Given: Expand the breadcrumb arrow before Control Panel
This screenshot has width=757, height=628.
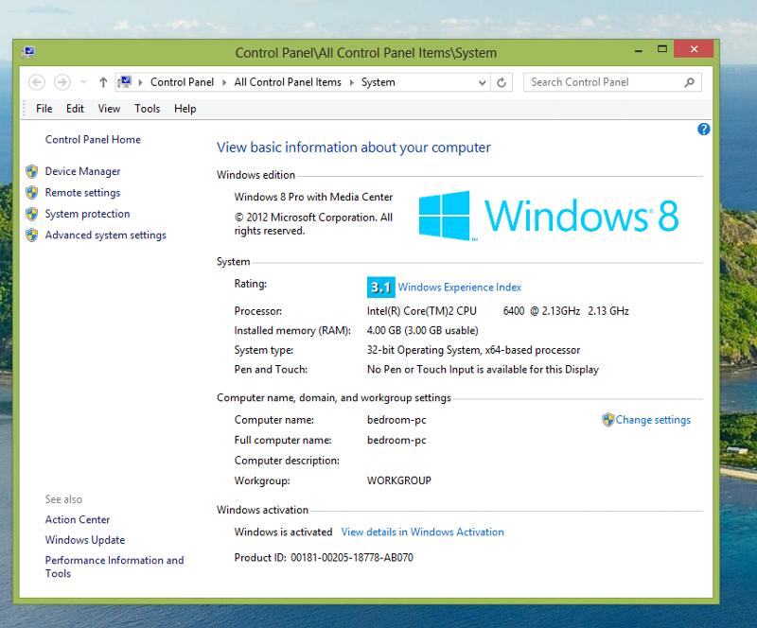Looking at the screenshot, I should 140,82.
